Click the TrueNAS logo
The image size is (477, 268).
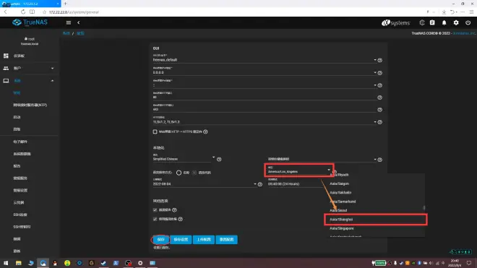coord(30,22)
